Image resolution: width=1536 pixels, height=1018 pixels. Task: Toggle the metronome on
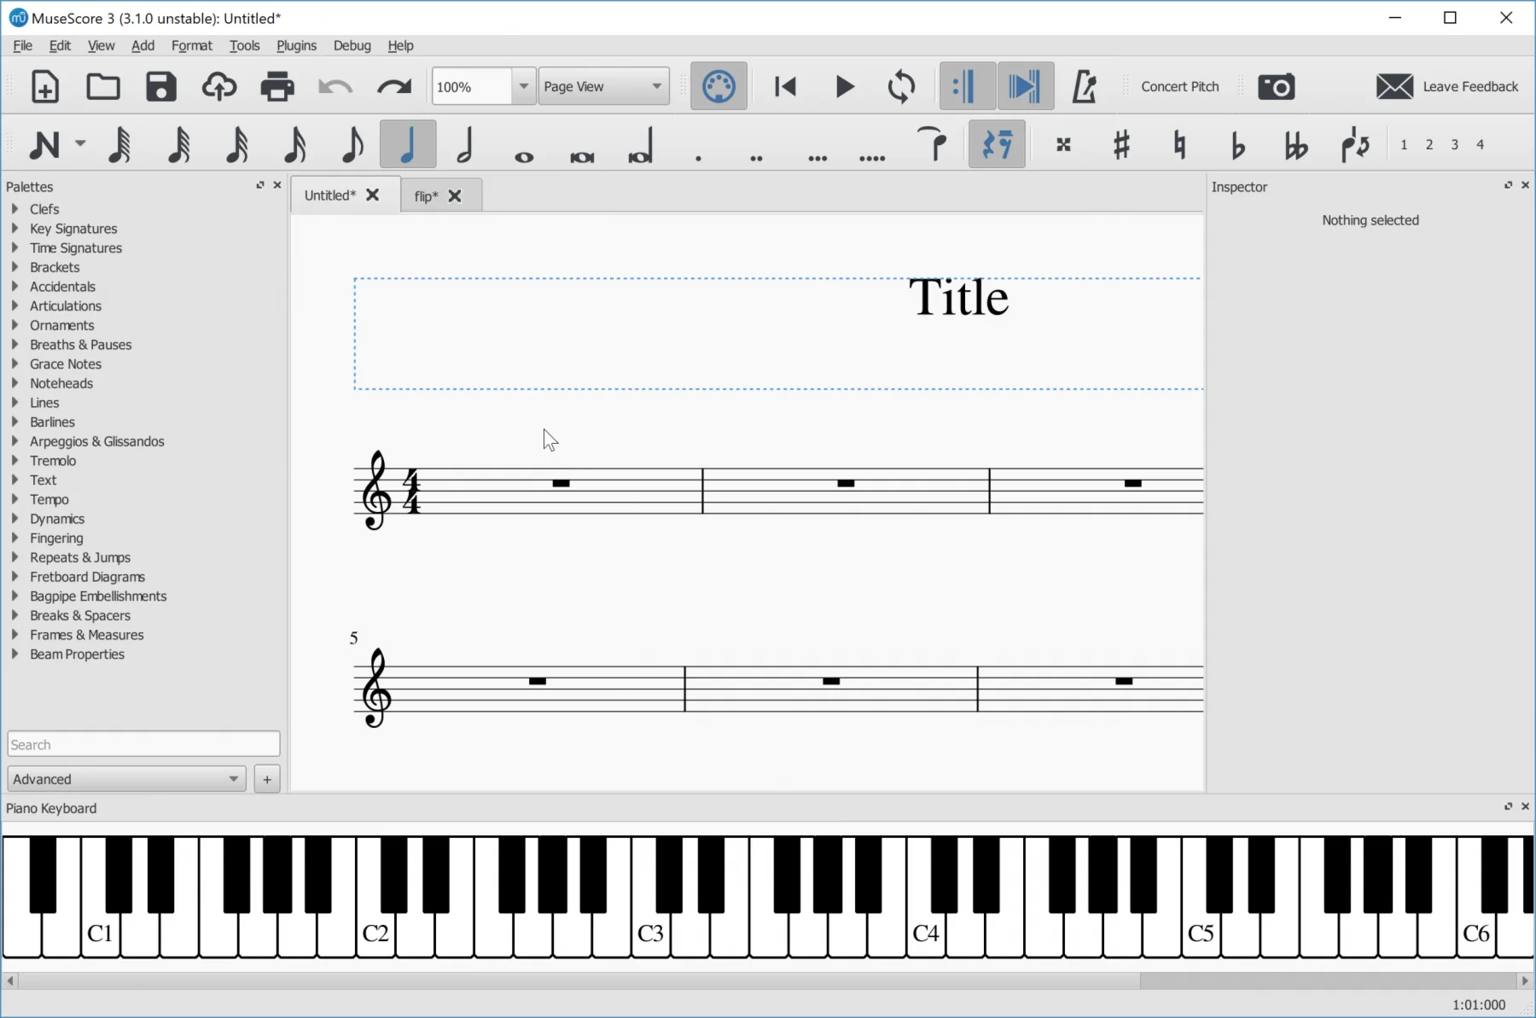(x=1084, y=86)
